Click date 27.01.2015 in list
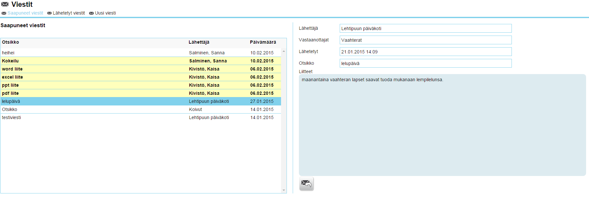The width and height of the screenshot is (589, 219). 262,101
